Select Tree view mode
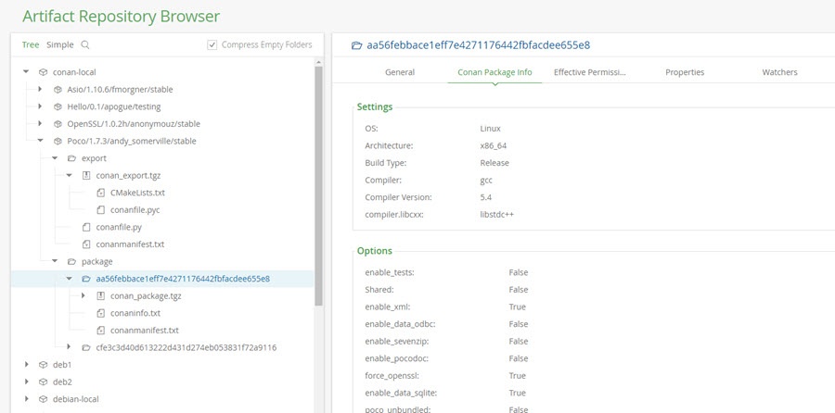Screen dimensions: 835x413 [x=31, y=44]
